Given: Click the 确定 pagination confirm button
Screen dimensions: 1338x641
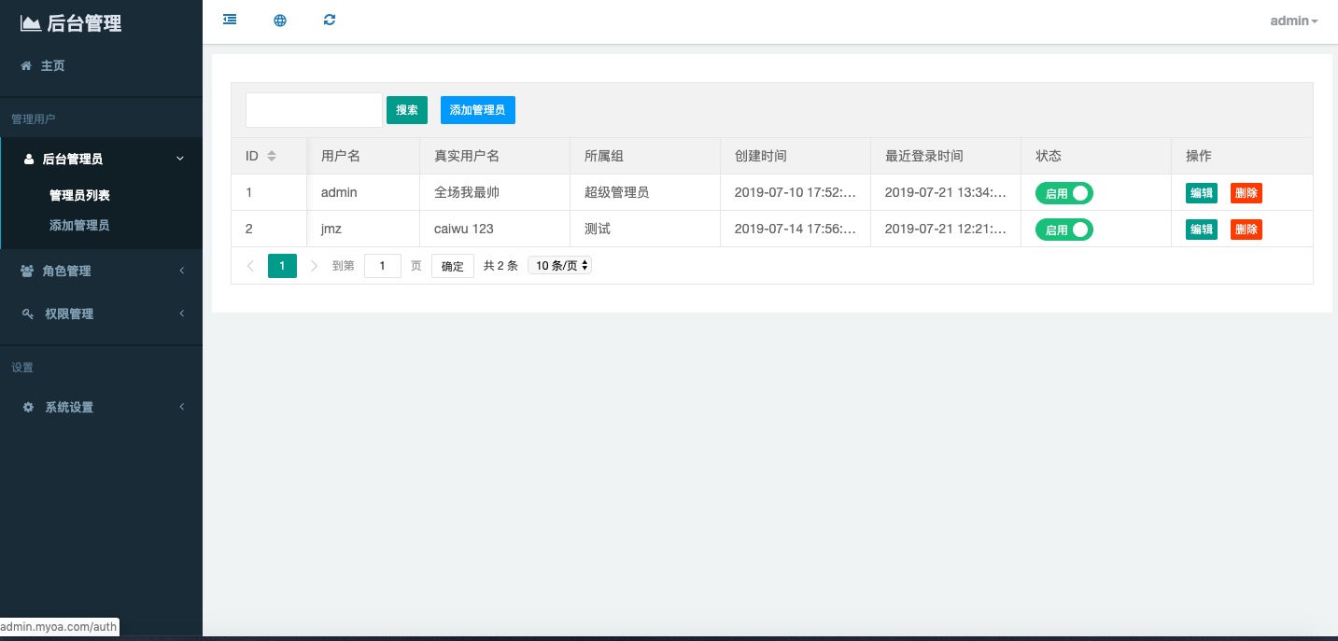Looking at the screenshot, I should tap(453, 266).
